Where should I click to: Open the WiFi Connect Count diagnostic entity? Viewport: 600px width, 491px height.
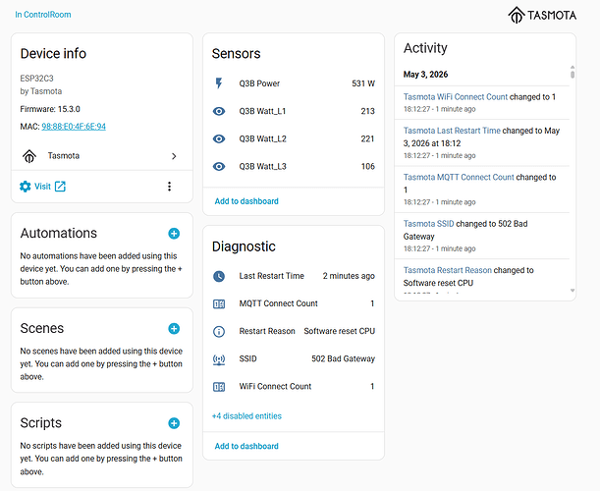point(294,387)
